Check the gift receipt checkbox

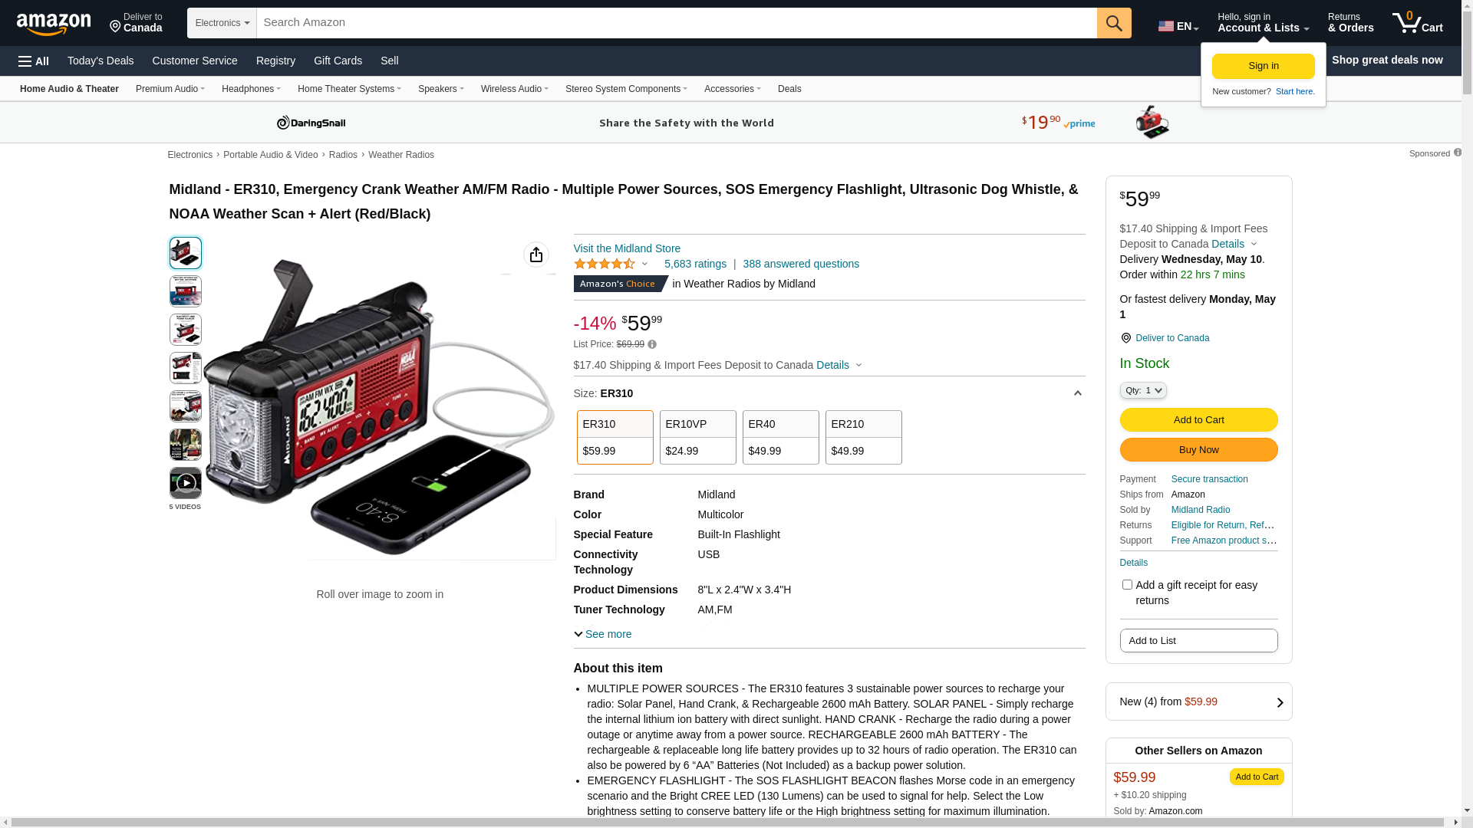pyautogui.click(x=1127, y=585)
